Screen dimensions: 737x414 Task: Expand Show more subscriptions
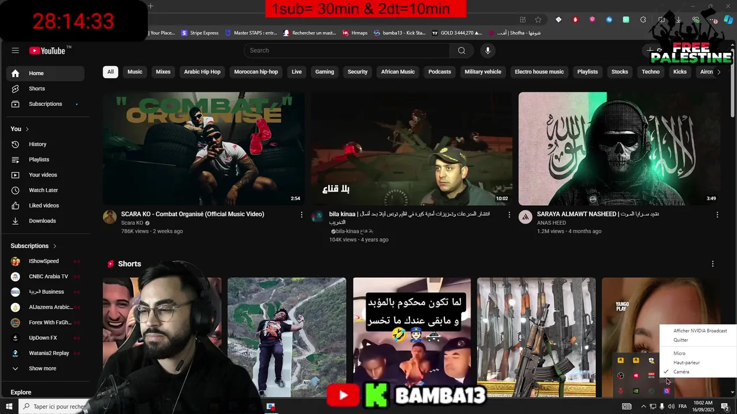(x=45, y=369)
